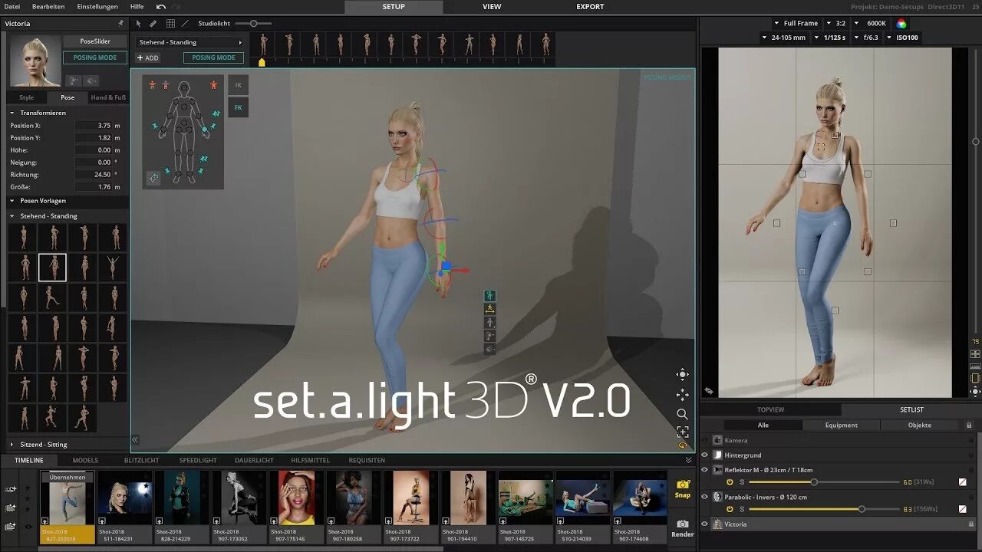Open the 3:2 aspect ratio dropdown
Image resolution: width=982 pixels, height=552 pixels.
point(838,24)
